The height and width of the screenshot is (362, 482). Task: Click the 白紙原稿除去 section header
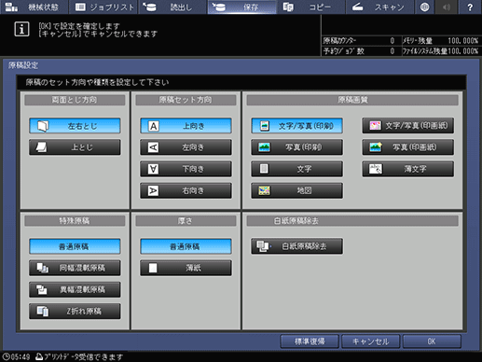coord(352,221)
